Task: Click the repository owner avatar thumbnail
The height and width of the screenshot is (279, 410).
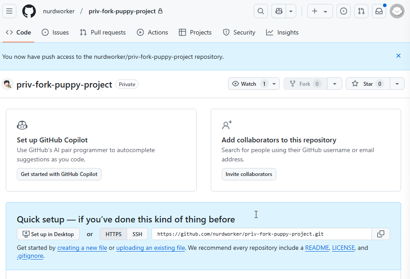Action: (8, 84)
